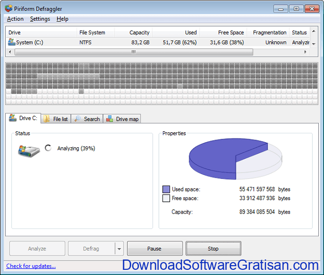Switch to the File list tab
Image resolution: width=324 pixels, height=275 pixels.
pos(56,119)
